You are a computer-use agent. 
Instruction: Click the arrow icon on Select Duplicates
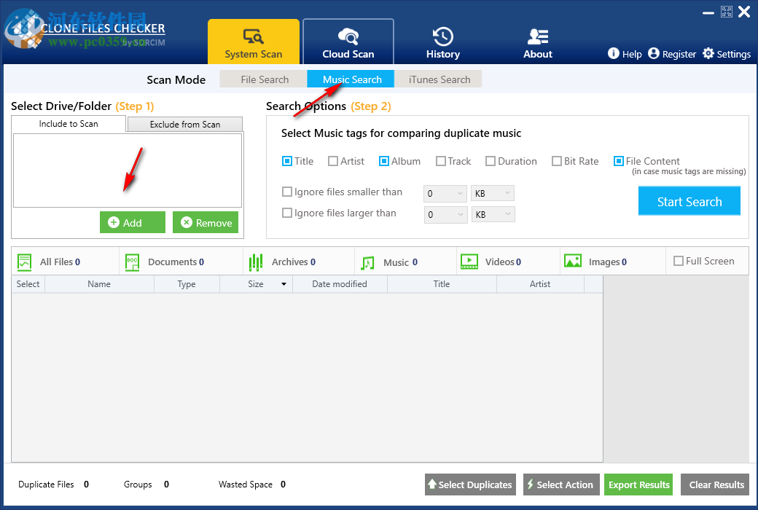pos(432,484)
